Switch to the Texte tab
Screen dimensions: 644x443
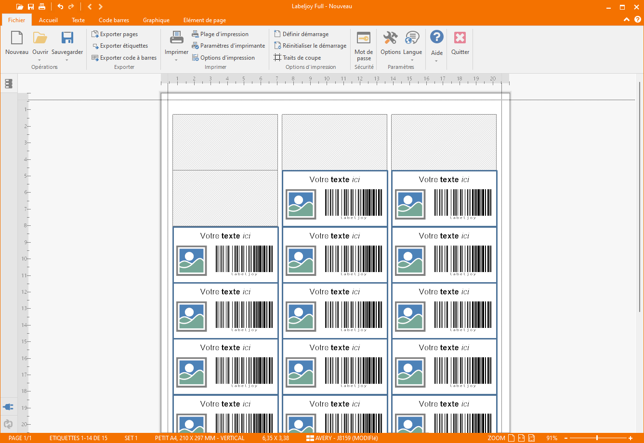point(78,20)
